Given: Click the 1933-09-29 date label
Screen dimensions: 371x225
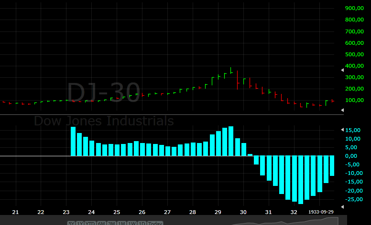Looking at the screenshot, I should coord(321,212).
